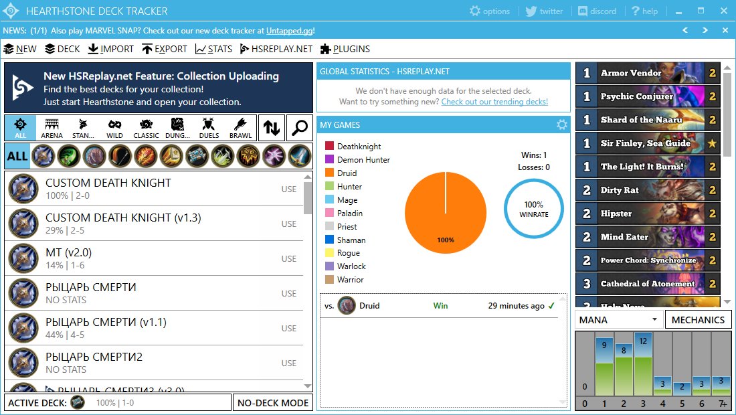The height and width of the screenshot is (415, 736).
Task: Select Cathedral of Atonement card row
Action: tap(648, 284)
